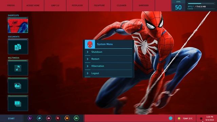Open PotPlayer from the top bar
This screenshot has width=217, height=122.
(77, 5)
